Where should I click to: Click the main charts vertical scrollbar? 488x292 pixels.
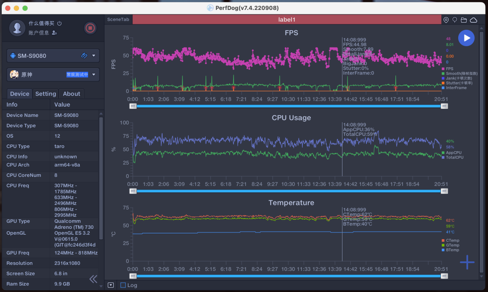click(x=482, y=152)
